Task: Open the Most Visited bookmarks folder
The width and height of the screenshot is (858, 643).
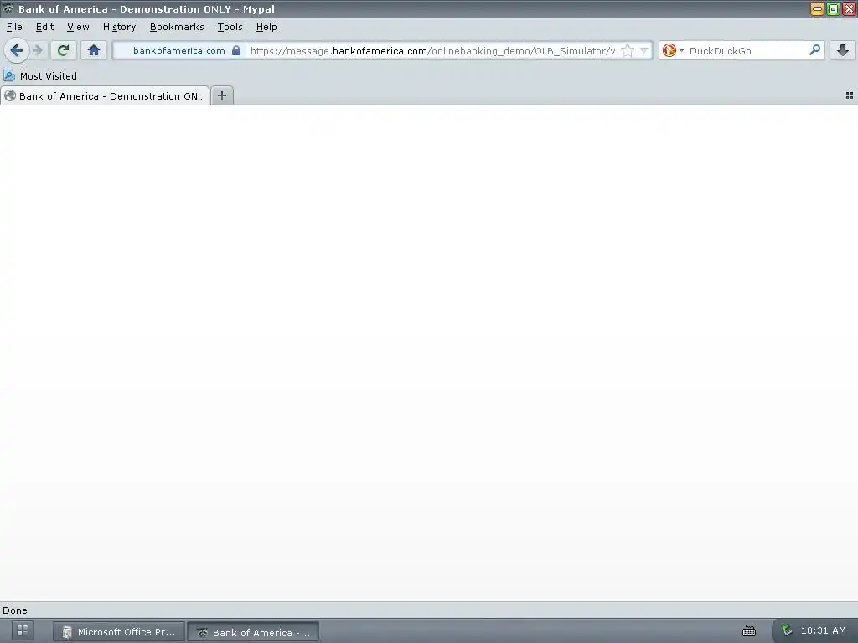Action: [40, 76]
